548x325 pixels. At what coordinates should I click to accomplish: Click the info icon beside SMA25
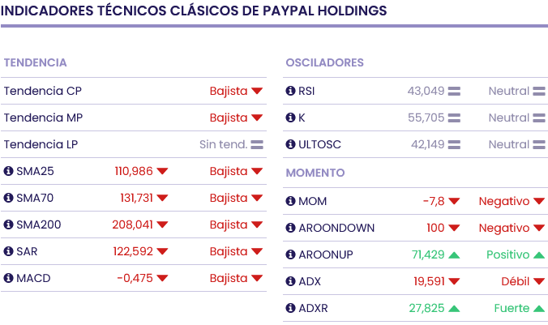[x=9, y=171]
